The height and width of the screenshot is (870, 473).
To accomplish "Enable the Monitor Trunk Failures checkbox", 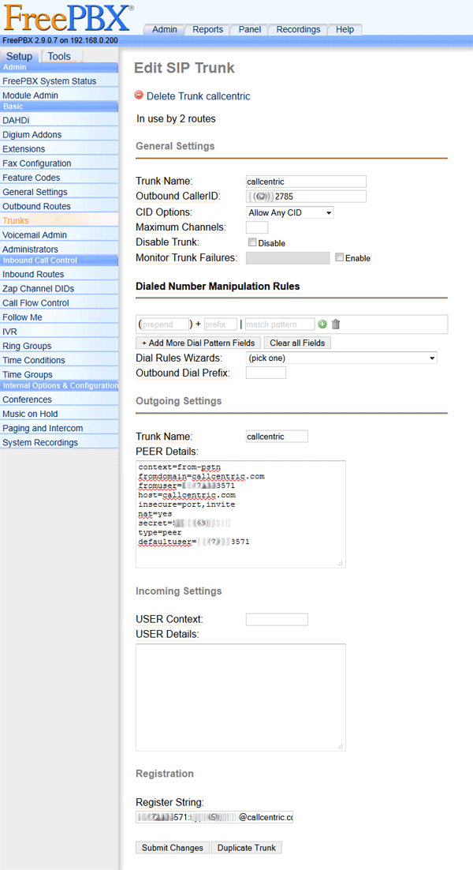I will [340, 257].
